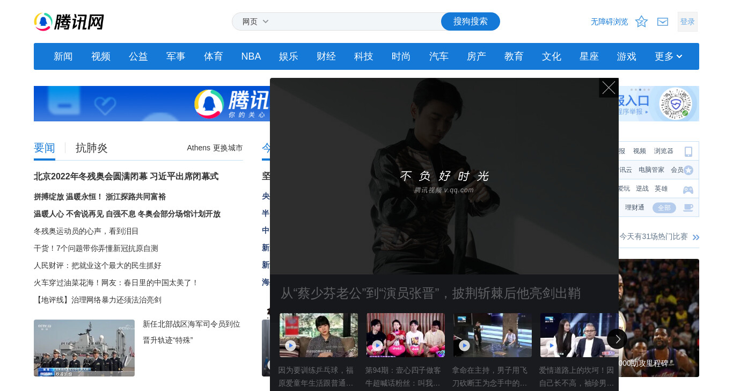The image size is (733, 391).
Task: Open the 教育 navigation item
Action: [x=514, y=56]
